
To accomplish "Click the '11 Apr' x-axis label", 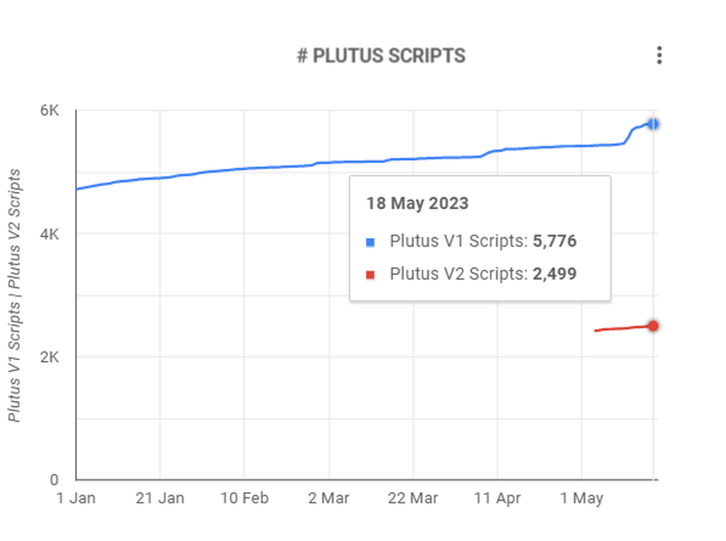I will tap(497, 498).
